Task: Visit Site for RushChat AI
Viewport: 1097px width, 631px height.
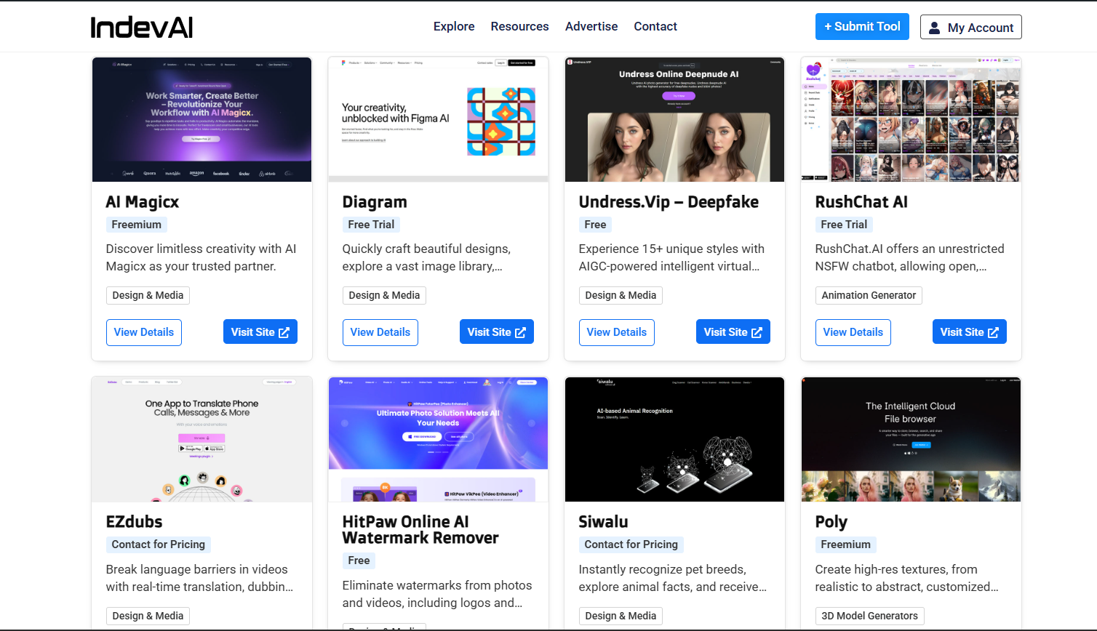Action: tap(970, 331)
